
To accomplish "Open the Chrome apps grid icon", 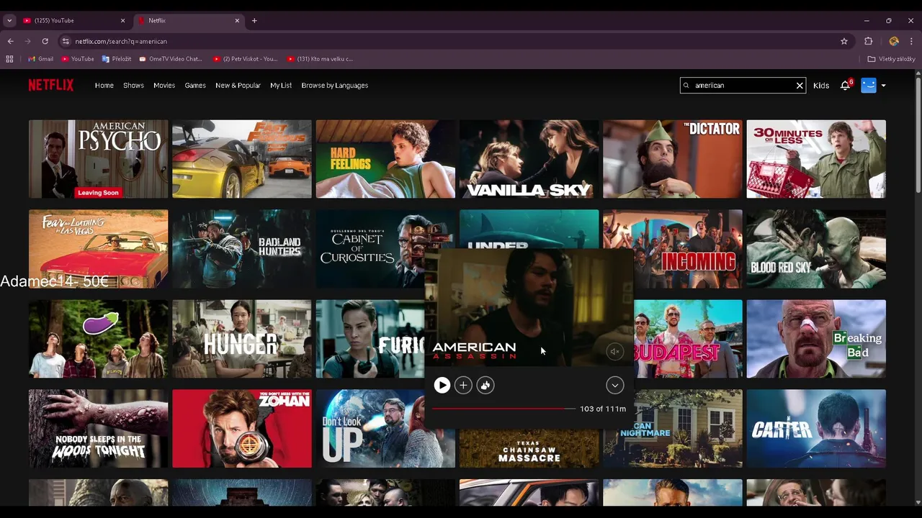I will [9, 59].
